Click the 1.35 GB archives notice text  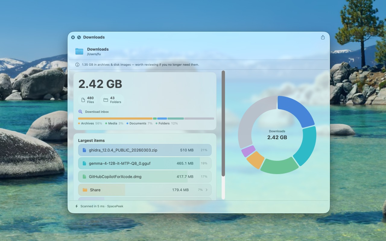141,64
